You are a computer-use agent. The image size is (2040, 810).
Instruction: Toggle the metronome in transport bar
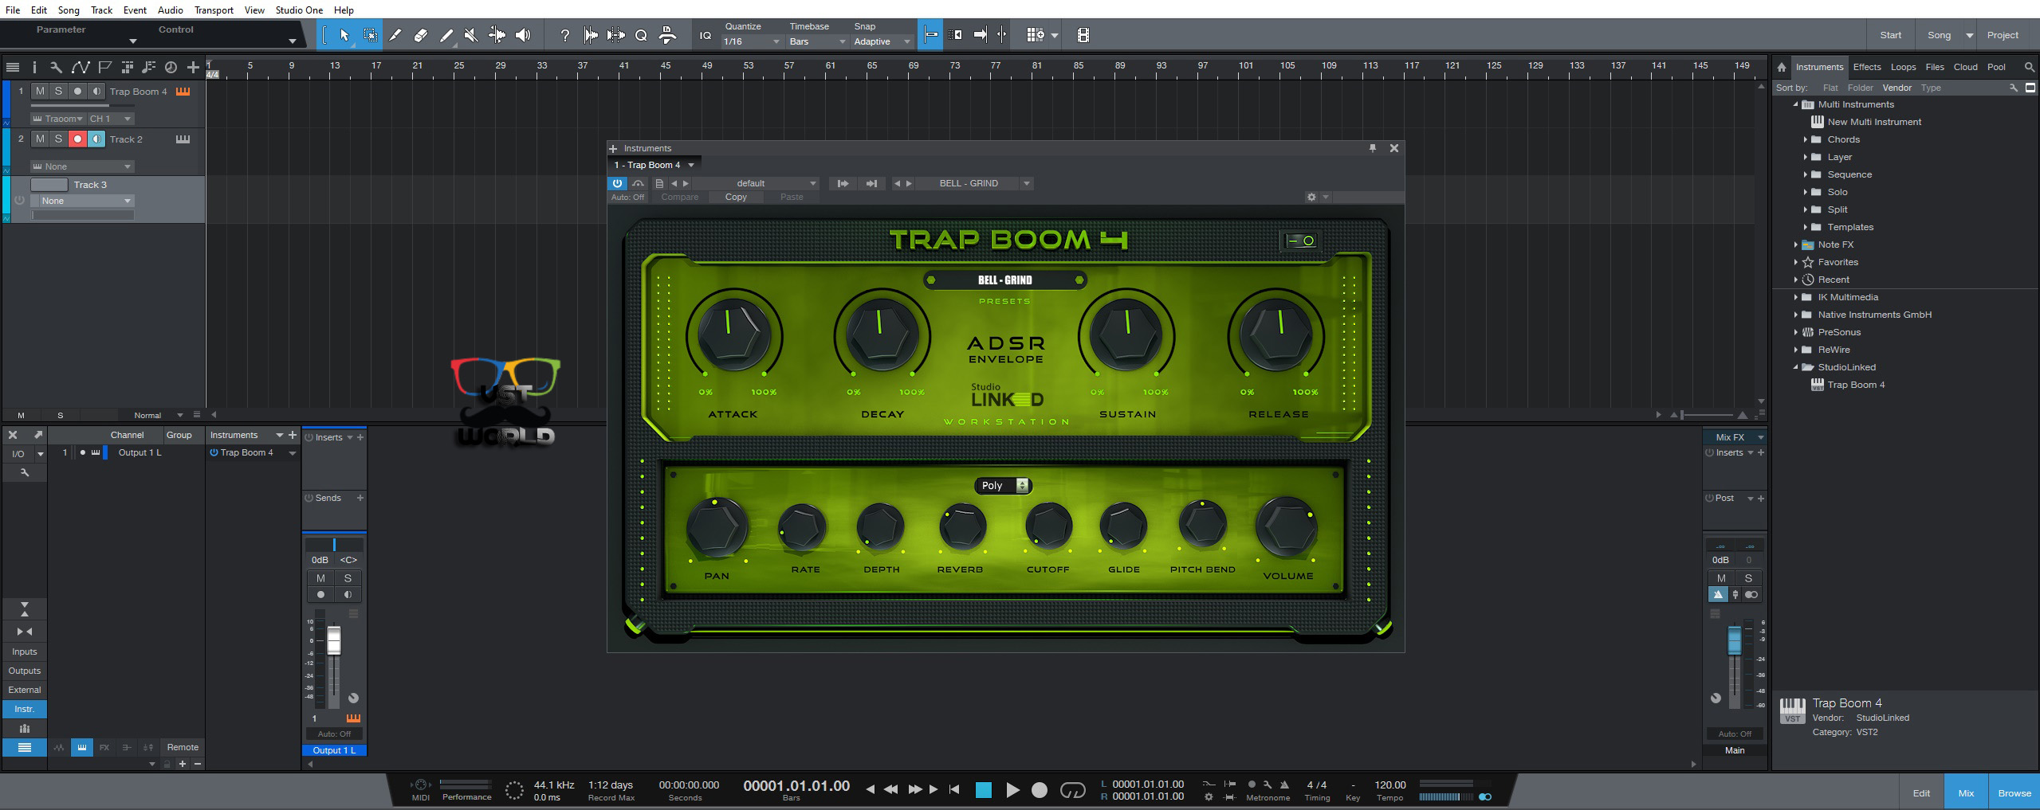1284,785
